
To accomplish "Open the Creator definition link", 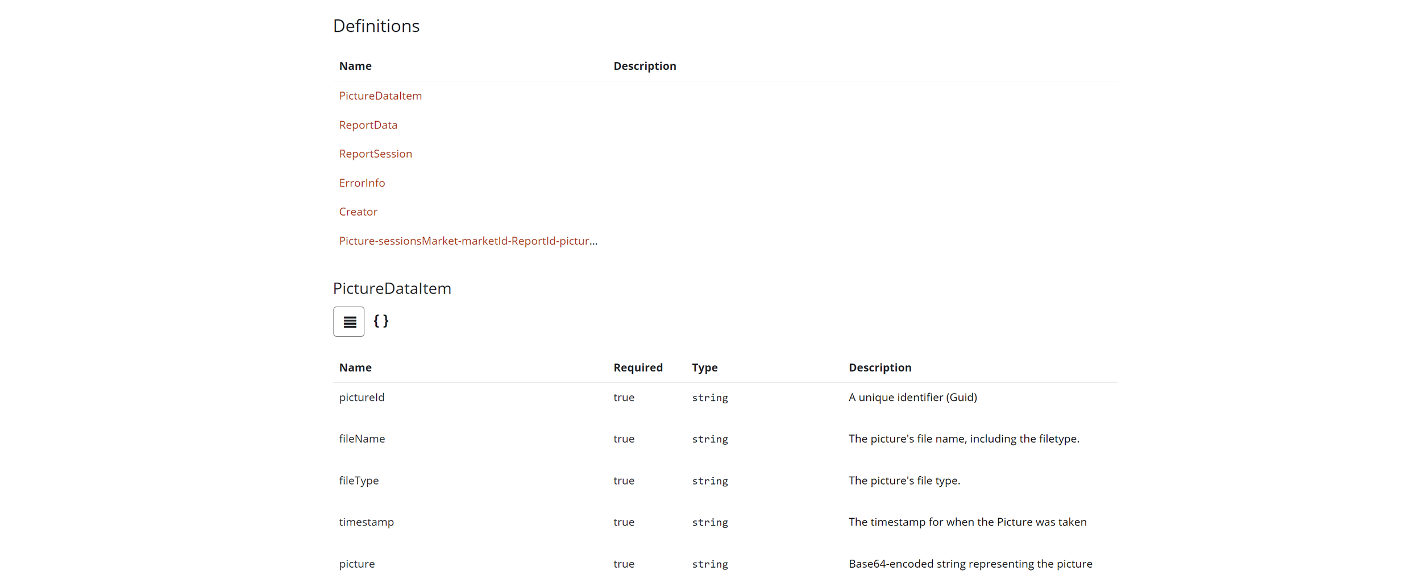I will tap(358, 212).
